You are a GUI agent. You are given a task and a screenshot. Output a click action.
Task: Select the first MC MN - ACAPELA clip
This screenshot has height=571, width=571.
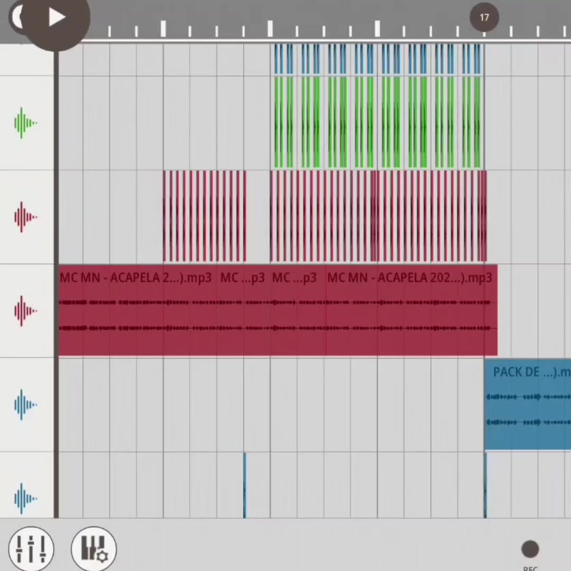[x=137, y=310]
